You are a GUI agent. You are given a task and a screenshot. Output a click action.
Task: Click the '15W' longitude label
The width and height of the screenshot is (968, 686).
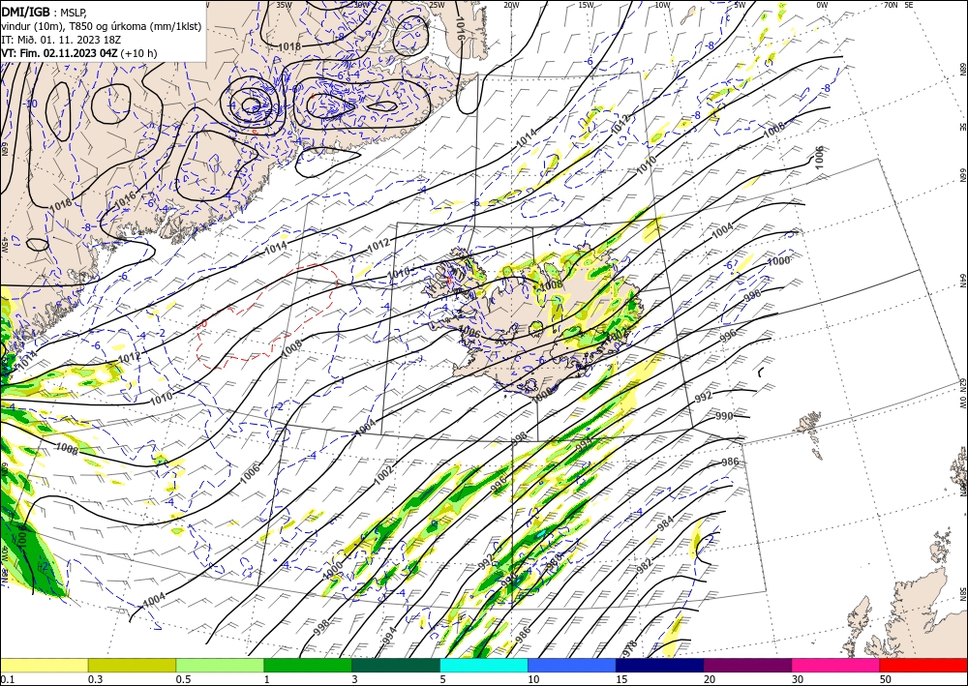(x=587, y=5)
